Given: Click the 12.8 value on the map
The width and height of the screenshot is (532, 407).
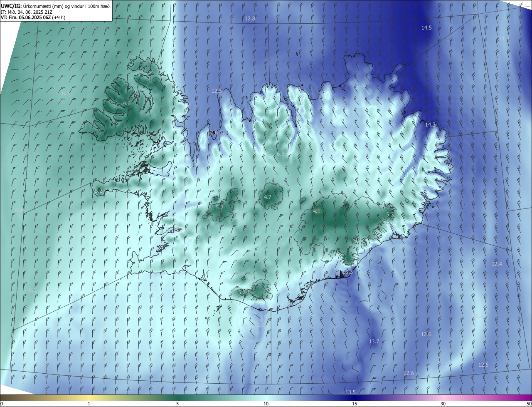Looking at the screenshot, I should click(250, 18).
